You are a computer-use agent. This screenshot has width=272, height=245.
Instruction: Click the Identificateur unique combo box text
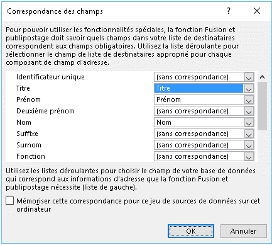pos(192,77)
